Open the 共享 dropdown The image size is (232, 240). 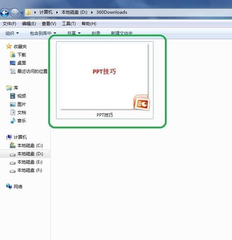point(74,33)
